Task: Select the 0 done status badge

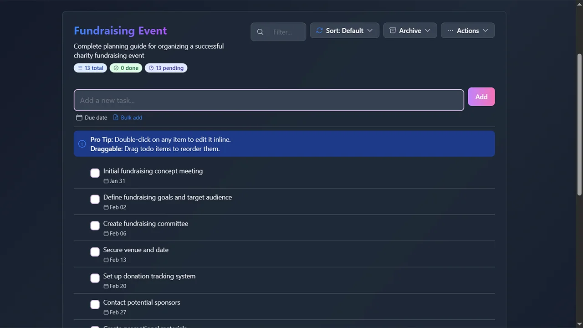Action: click(126, 68)
